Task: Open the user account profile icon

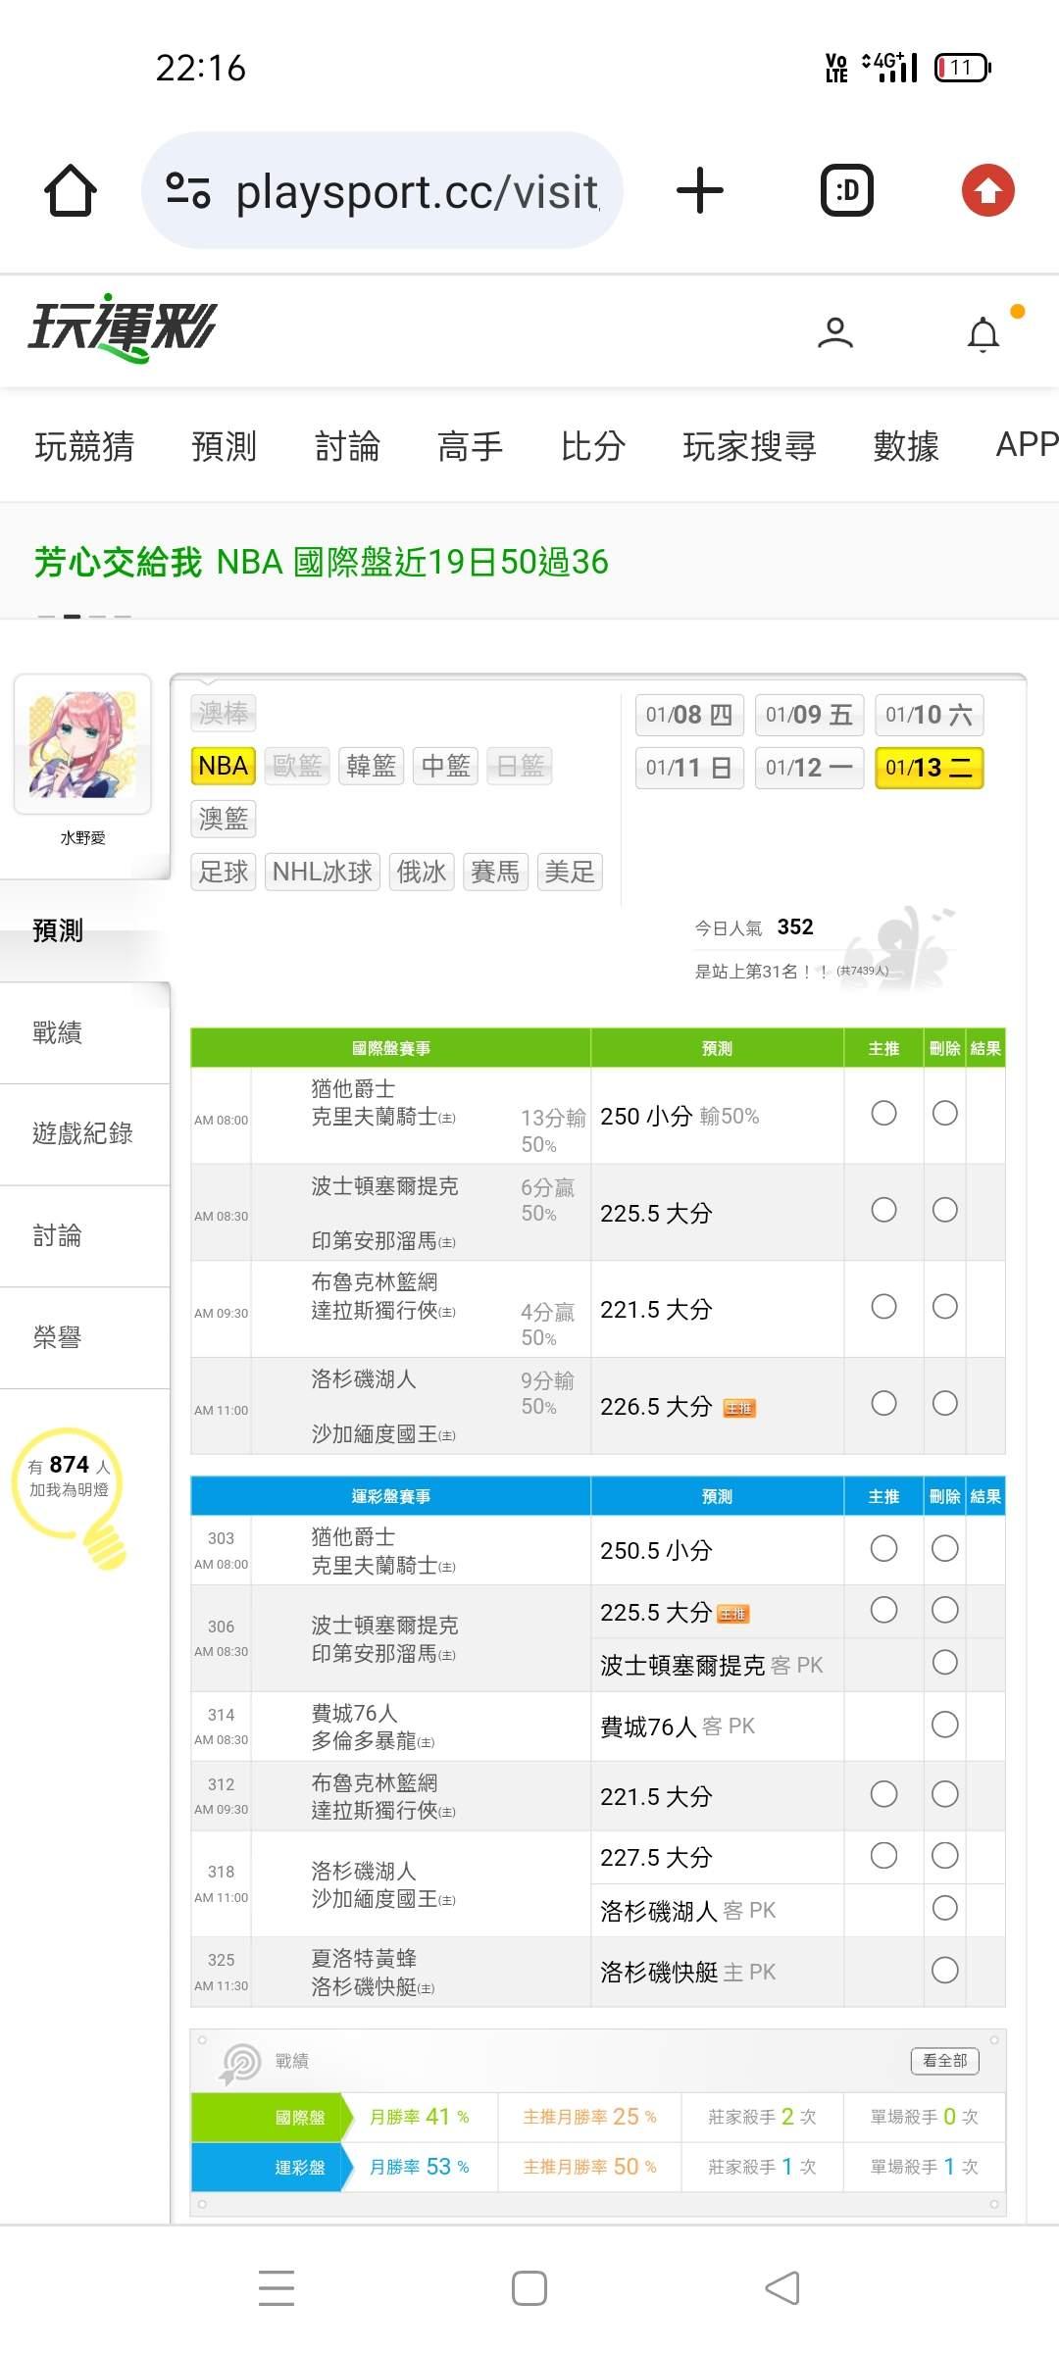Action: (835, 333)
